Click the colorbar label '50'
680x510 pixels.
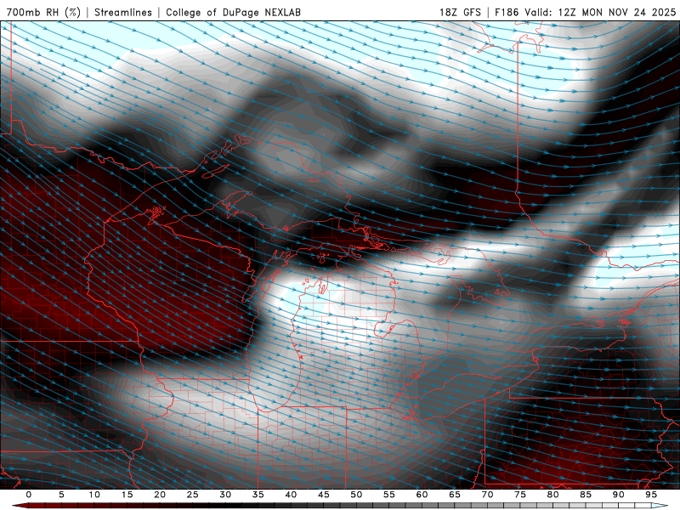(x=356, y=495)
